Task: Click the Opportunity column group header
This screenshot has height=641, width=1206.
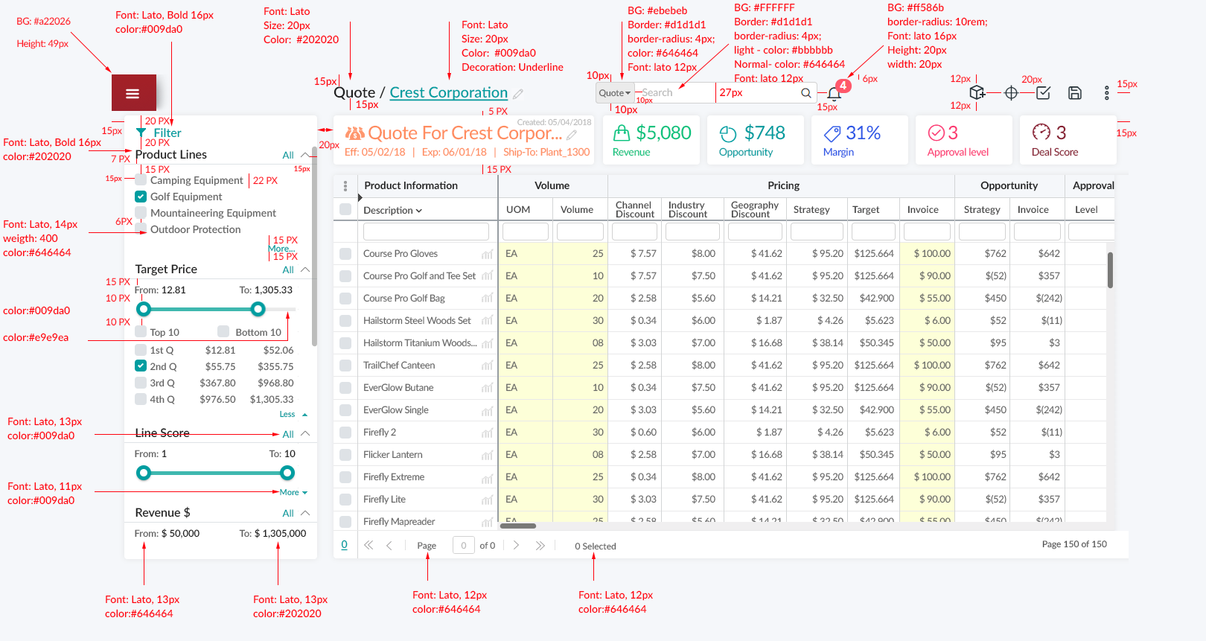Action: [x=1009, y=185]
